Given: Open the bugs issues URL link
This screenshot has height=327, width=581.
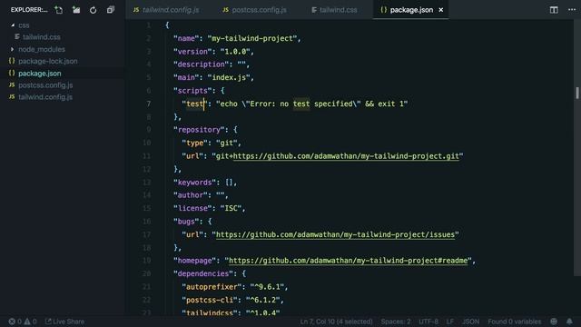Looking at the screenshot, I should pyautogui.click(x=335, y=234).
